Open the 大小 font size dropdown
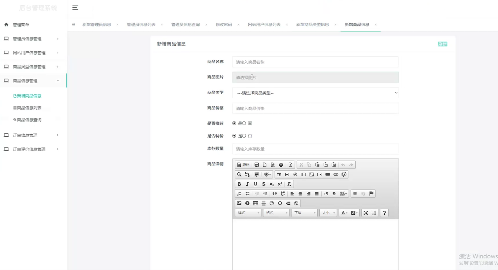Viewport: 498px width, 270px height. pos(328,213)
